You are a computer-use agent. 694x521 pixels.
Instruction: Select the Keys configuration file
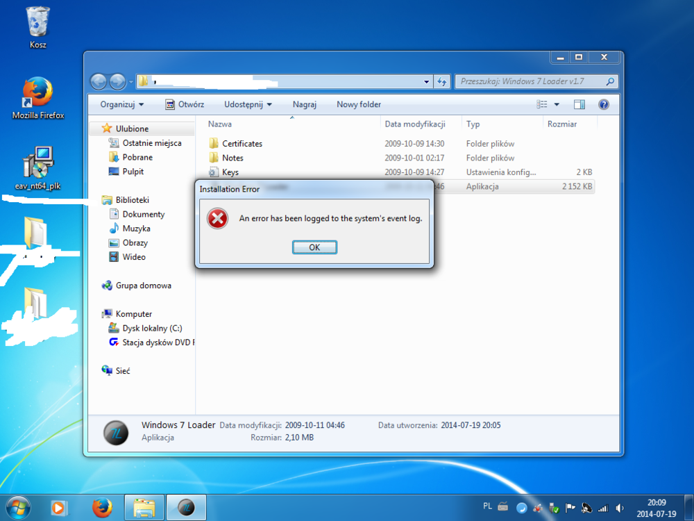(230, 172)
